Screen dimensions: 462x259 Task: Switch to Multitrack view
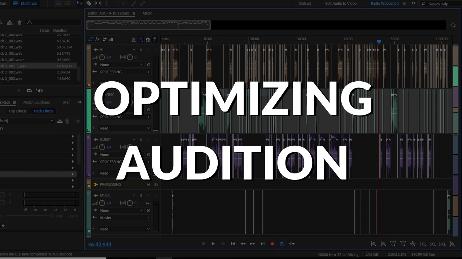25,3
